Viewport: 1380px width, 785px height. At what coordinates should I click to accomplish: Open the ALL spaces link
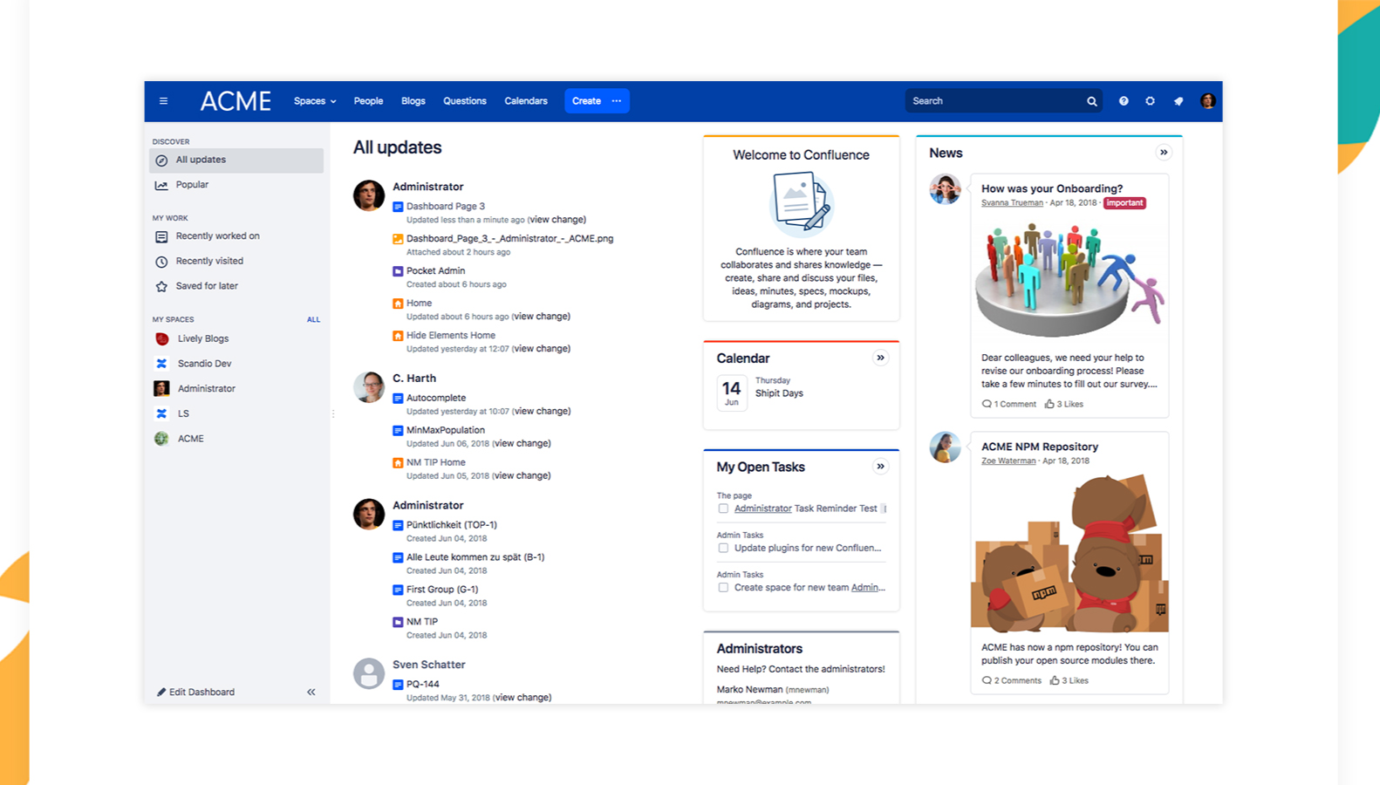[313, 320]
